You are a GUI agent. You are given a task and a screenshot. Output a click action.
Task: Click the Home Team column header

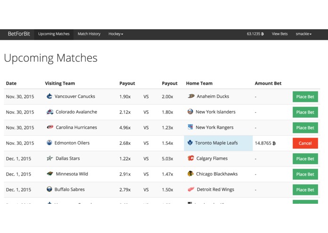click(199, 83)
